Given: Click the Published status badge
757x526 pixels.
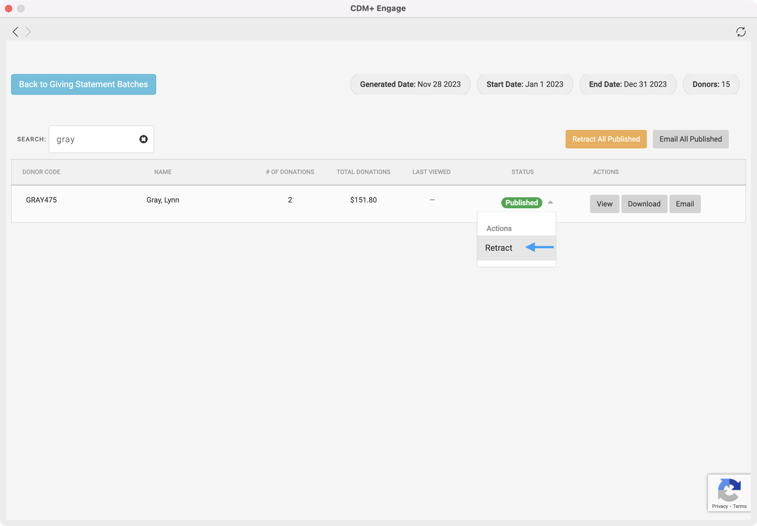Looking at the screenshot, I should pos(521,202).
